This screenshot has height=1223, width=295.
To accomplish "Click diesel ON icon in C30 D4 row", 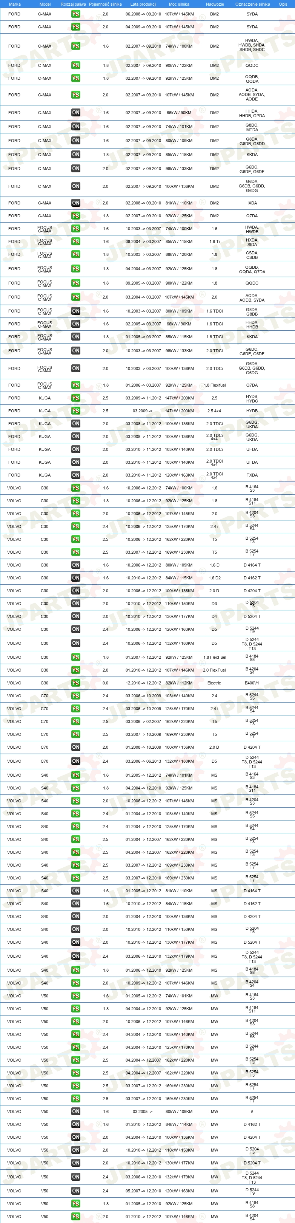I will point(76,616).
